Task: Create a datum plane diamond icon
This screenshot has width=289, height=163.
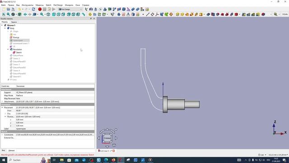Action: pyautogui.click(x=153, y=14)
